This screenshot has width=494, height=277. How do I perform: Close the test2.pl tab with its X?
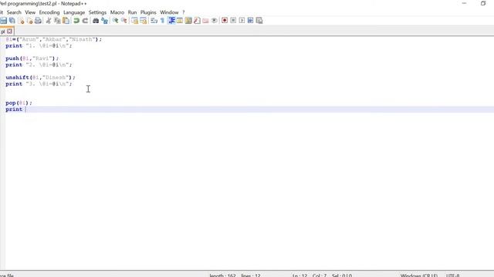9,31
